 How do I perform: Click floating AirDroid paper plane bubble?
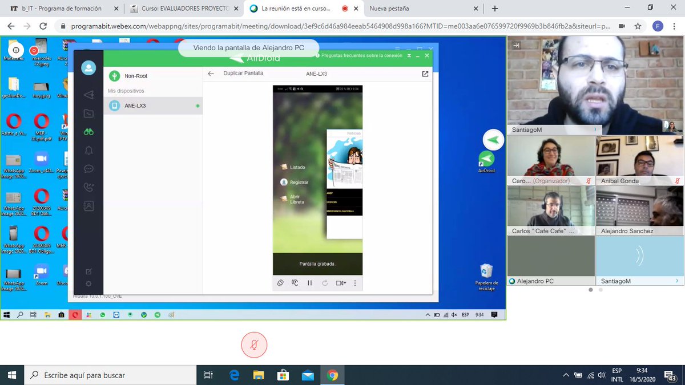pyautogui.click(x=494, y=140)
